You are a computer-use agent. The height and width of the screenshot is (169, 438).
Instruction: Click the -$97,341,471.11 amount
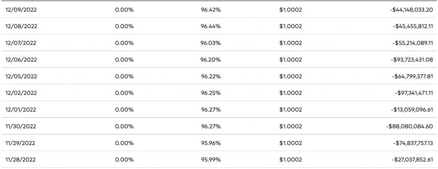(x=414, y=93)
